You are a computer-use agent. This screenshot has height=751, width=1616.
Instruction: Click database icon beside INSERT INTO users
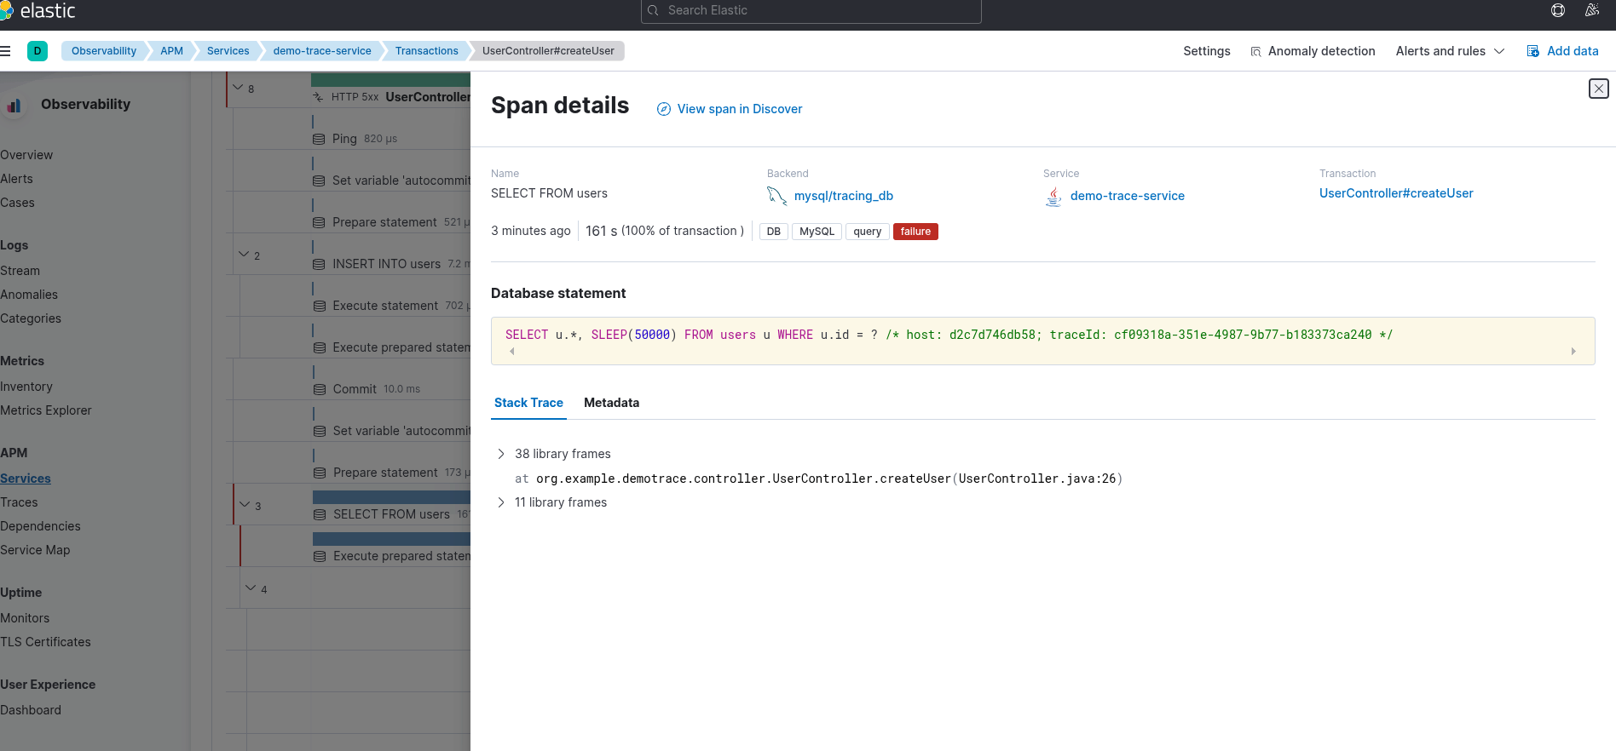pyautogui.click(x=319, y=264)
